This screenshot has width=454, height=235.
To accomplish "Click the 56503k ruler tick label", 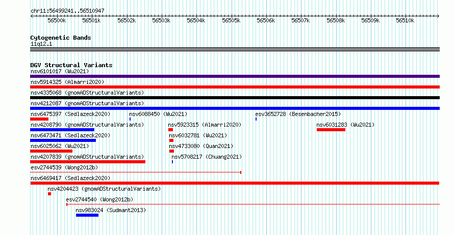I will pyautogui.click(x=161, y=20).
